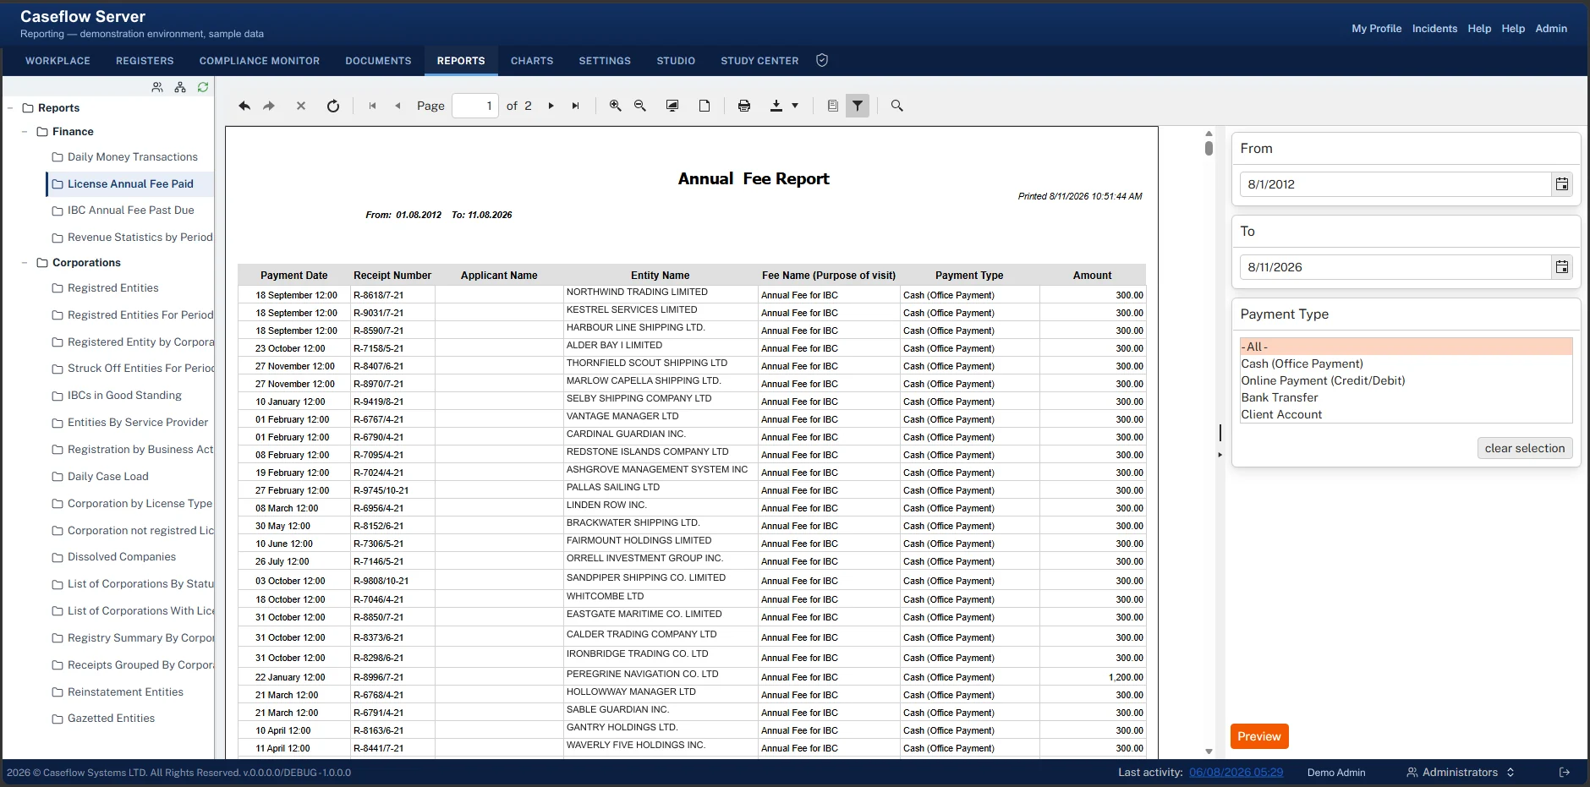Collapse the Corporations folder
1590x787 pixels.
pyautogui.click(x=25, y=263)
